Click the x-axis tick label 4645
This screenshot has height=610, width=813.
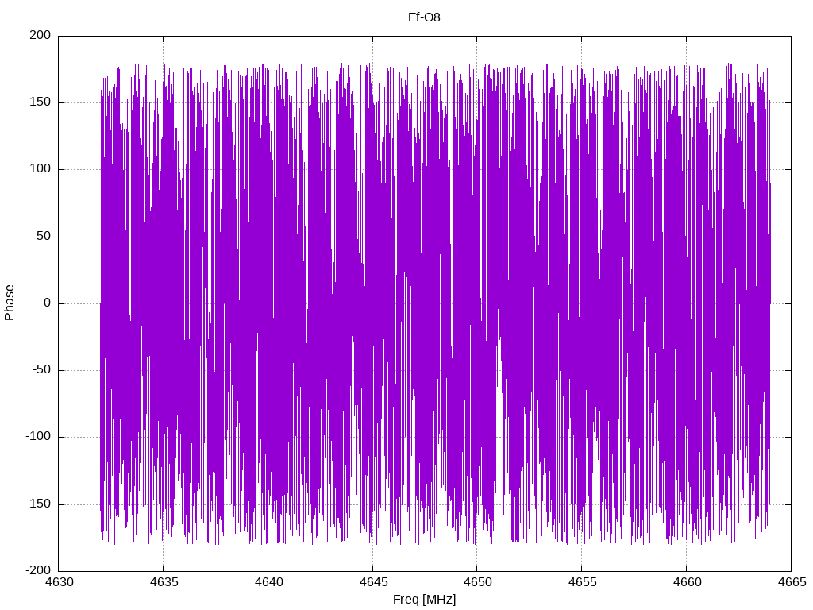pyautogui.click(x=373, y=582)
